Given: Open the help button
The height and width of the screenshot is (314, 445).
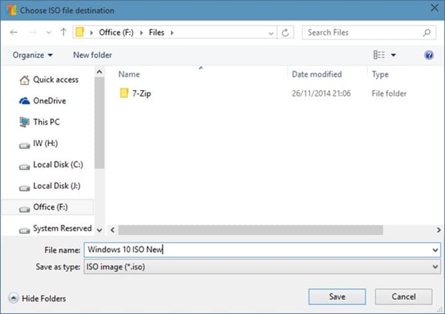Looking at the screenshot, I should point(429,55).
